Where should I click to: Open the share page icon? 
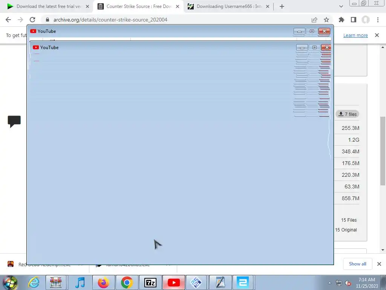(314, 20)
